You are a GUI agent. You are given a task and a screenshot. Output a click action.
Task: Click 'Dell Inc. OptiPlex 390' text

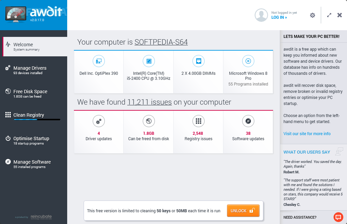tap(99, 73)
